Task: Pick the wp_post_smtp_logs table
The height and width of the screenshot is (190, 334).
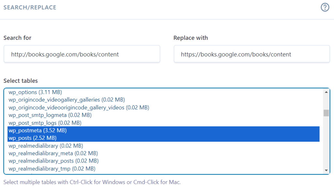Action: tap(45, 123)
